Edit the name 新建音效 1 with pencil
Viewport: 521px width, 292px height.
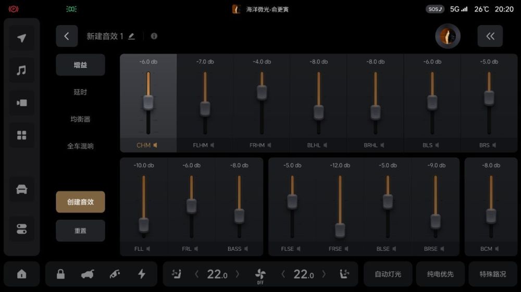pos(132,36)
